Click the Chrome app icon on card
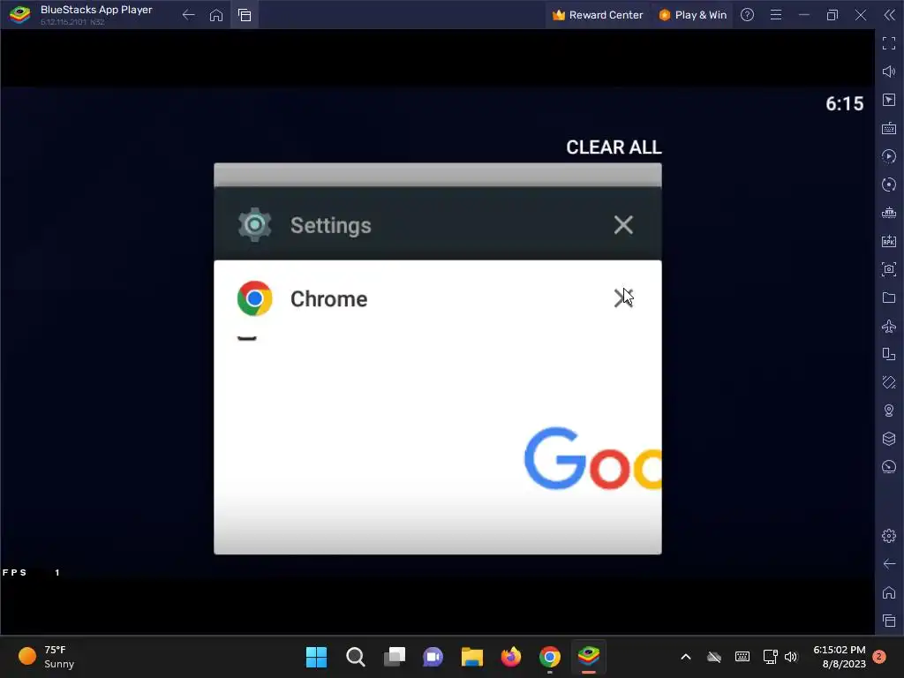 coord(254,298)
